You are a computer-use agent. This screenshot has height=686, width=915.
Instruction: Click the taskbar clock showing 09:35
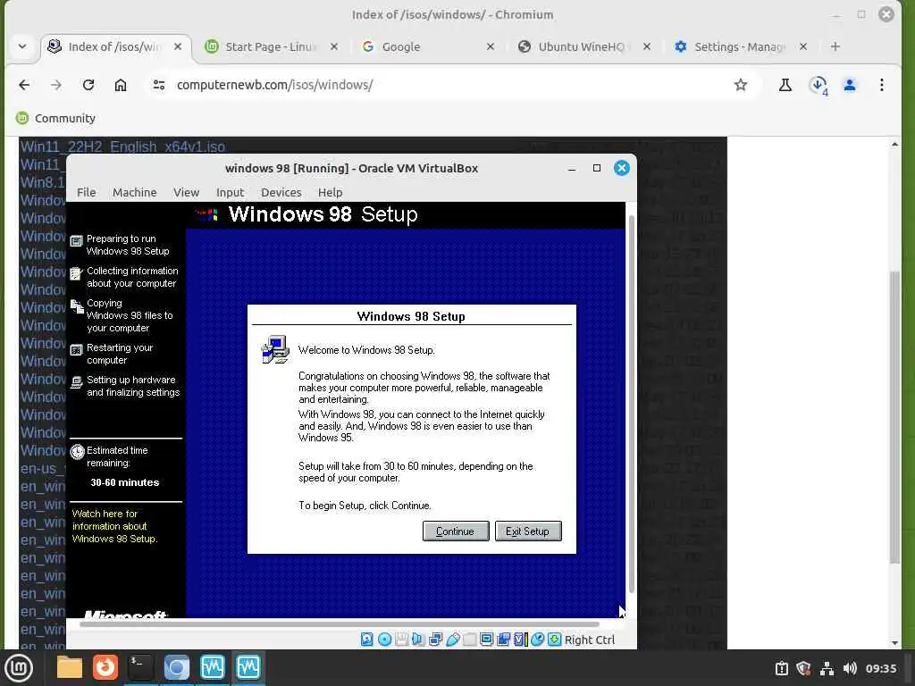880,668
